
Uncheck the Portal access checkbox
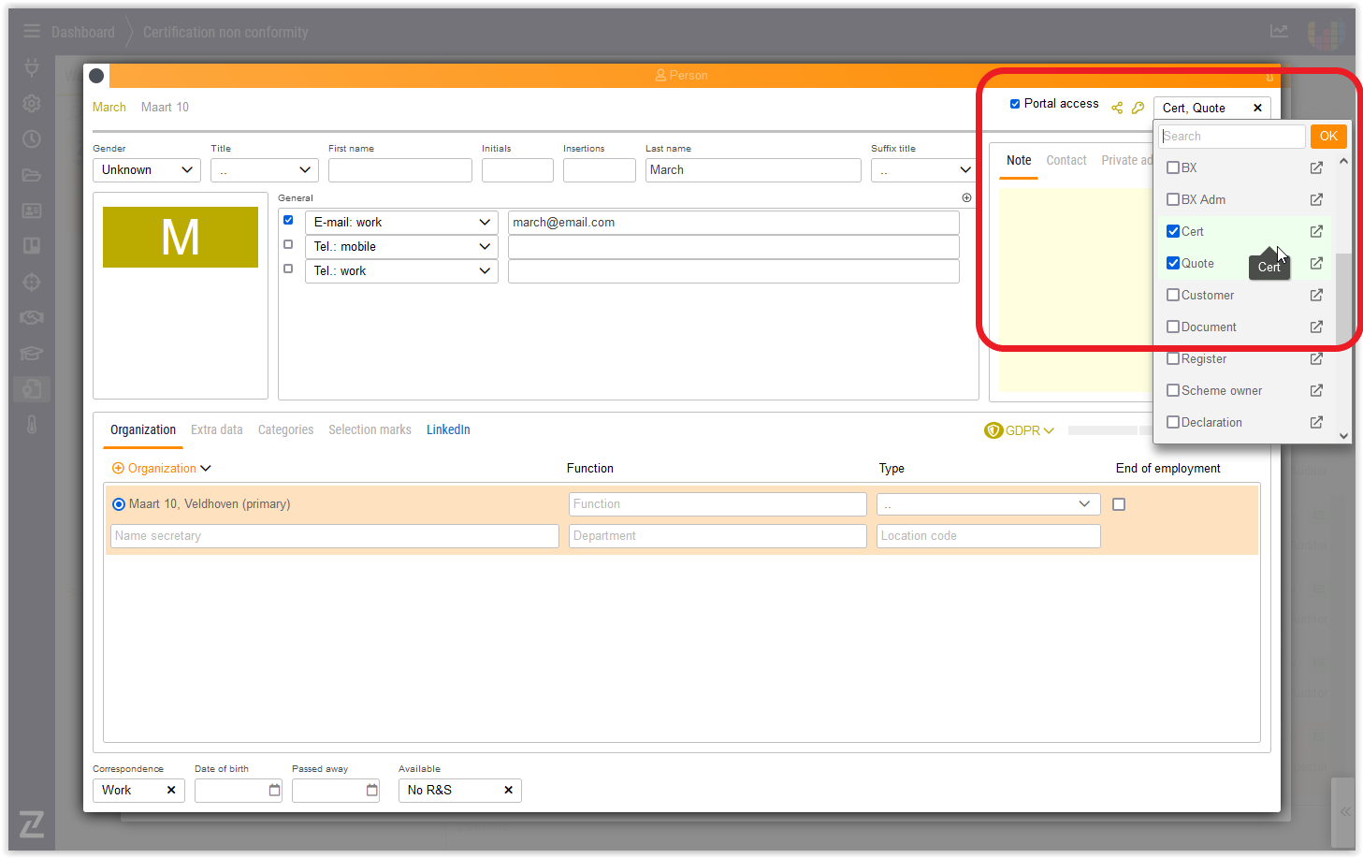tap(1015, 104)
